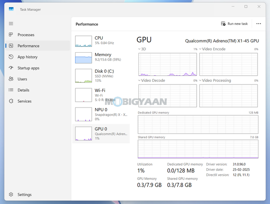Click the Dedicated GPU memory graph
This screenshot has height=204, width=270.
(198, 124)
